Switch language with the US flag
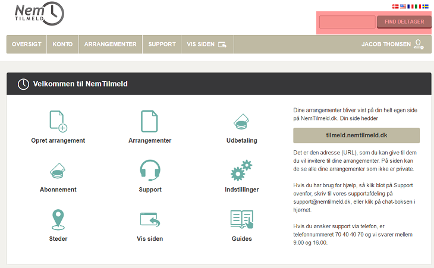 402,7
